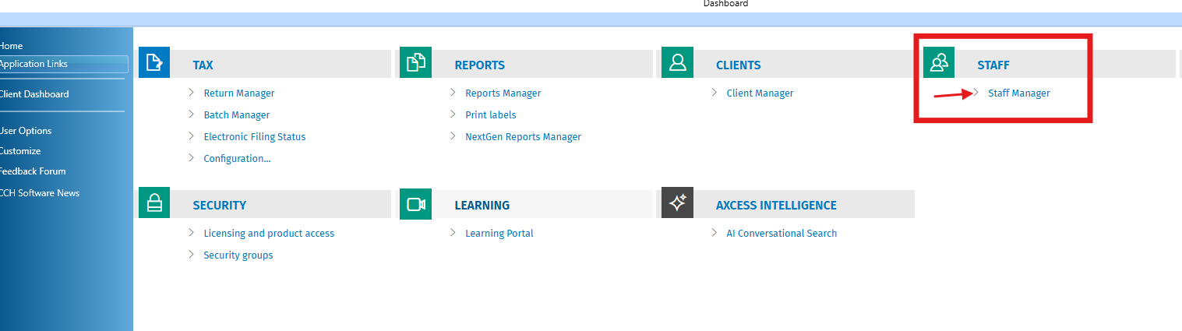Open Client Manager link
The height and width of the screenshot is (331, 1182).
[760, 93]
